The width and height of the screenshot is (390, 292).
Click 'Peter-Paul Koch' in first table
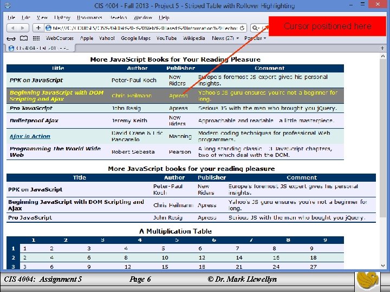click(134, 80)
